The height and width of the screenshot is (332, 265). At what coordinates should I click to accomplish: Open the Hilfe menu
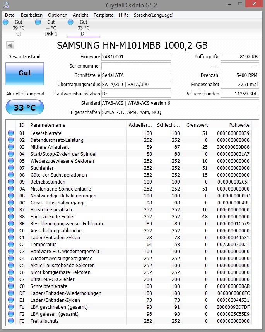(123, 15)
